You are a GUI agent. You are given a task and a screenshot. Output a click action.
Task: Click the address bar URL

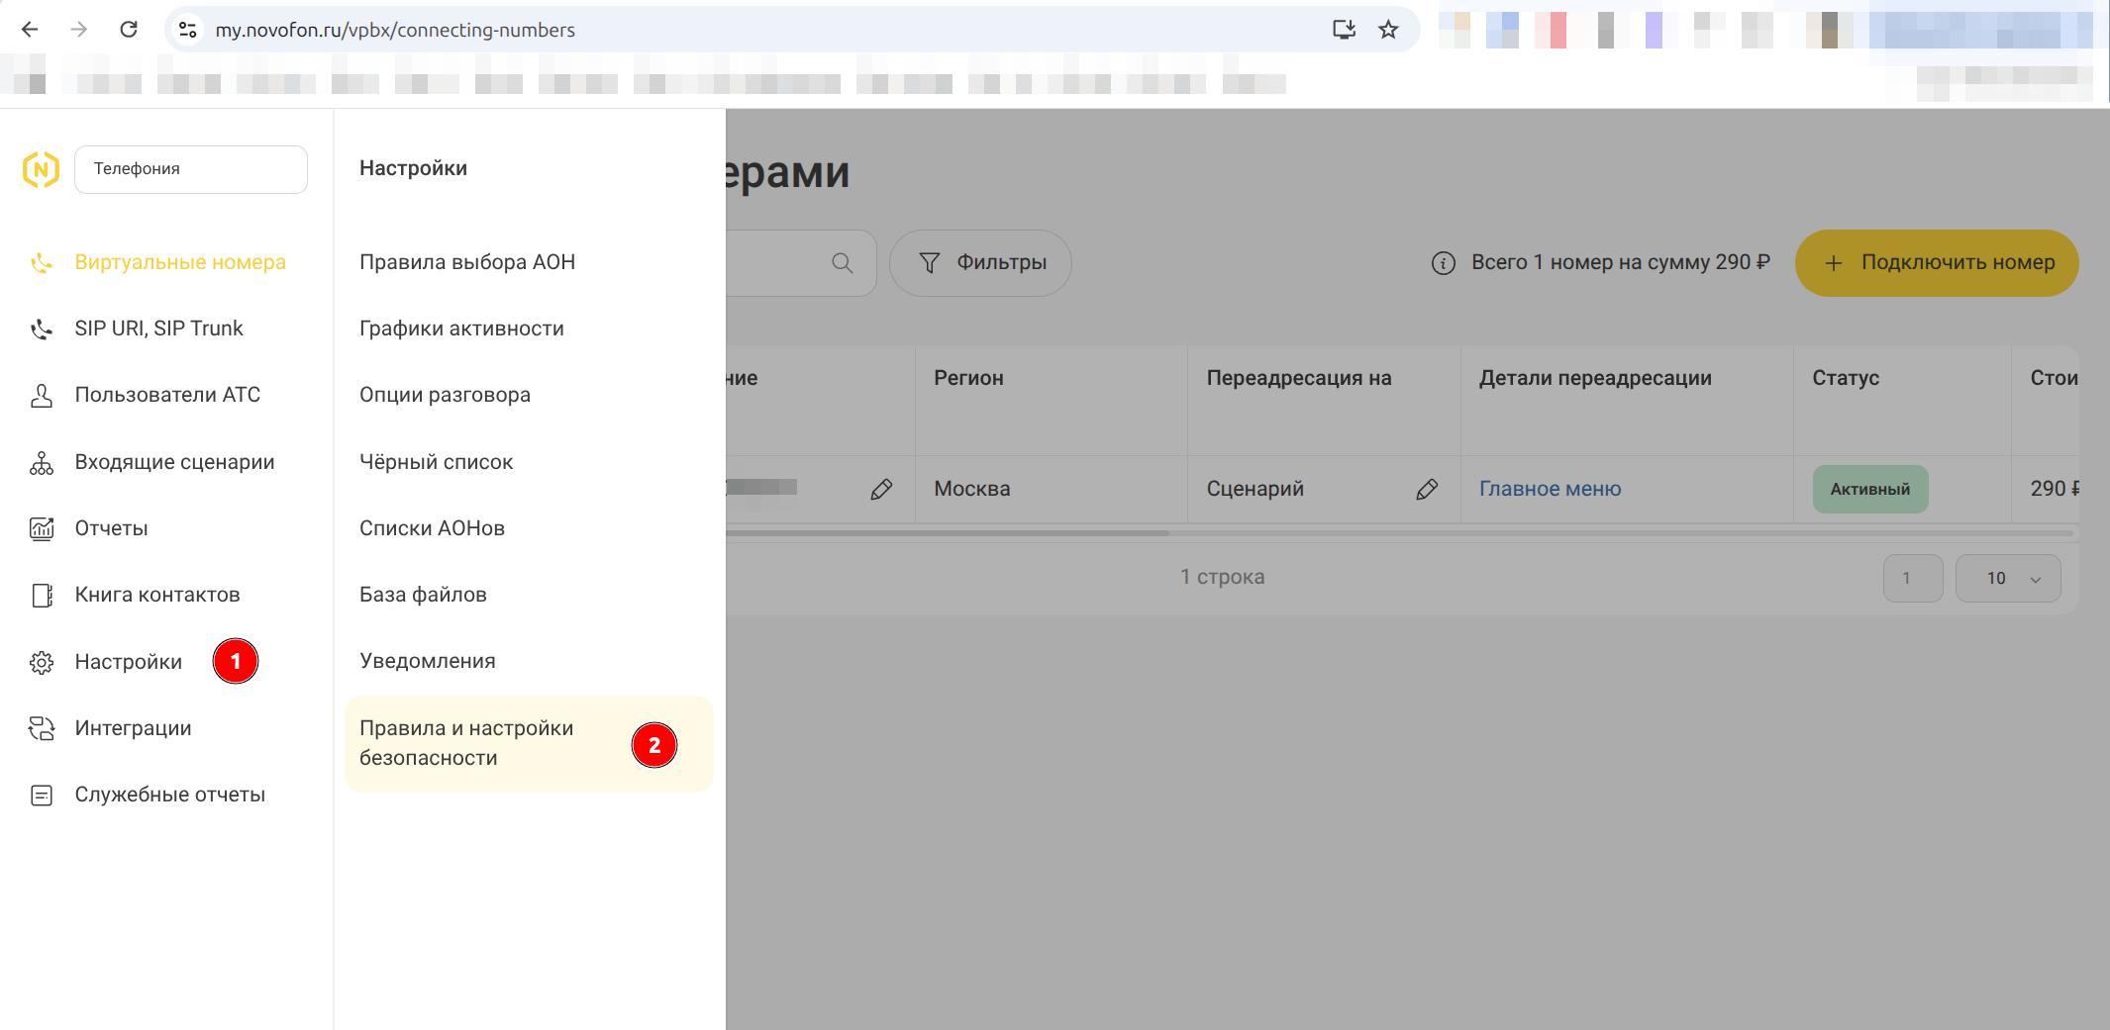(395, 30)
